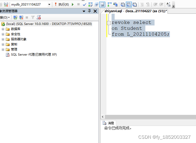
Task: Click the Comment Out Selected Lines icon
Action: [x=142, y=5]
